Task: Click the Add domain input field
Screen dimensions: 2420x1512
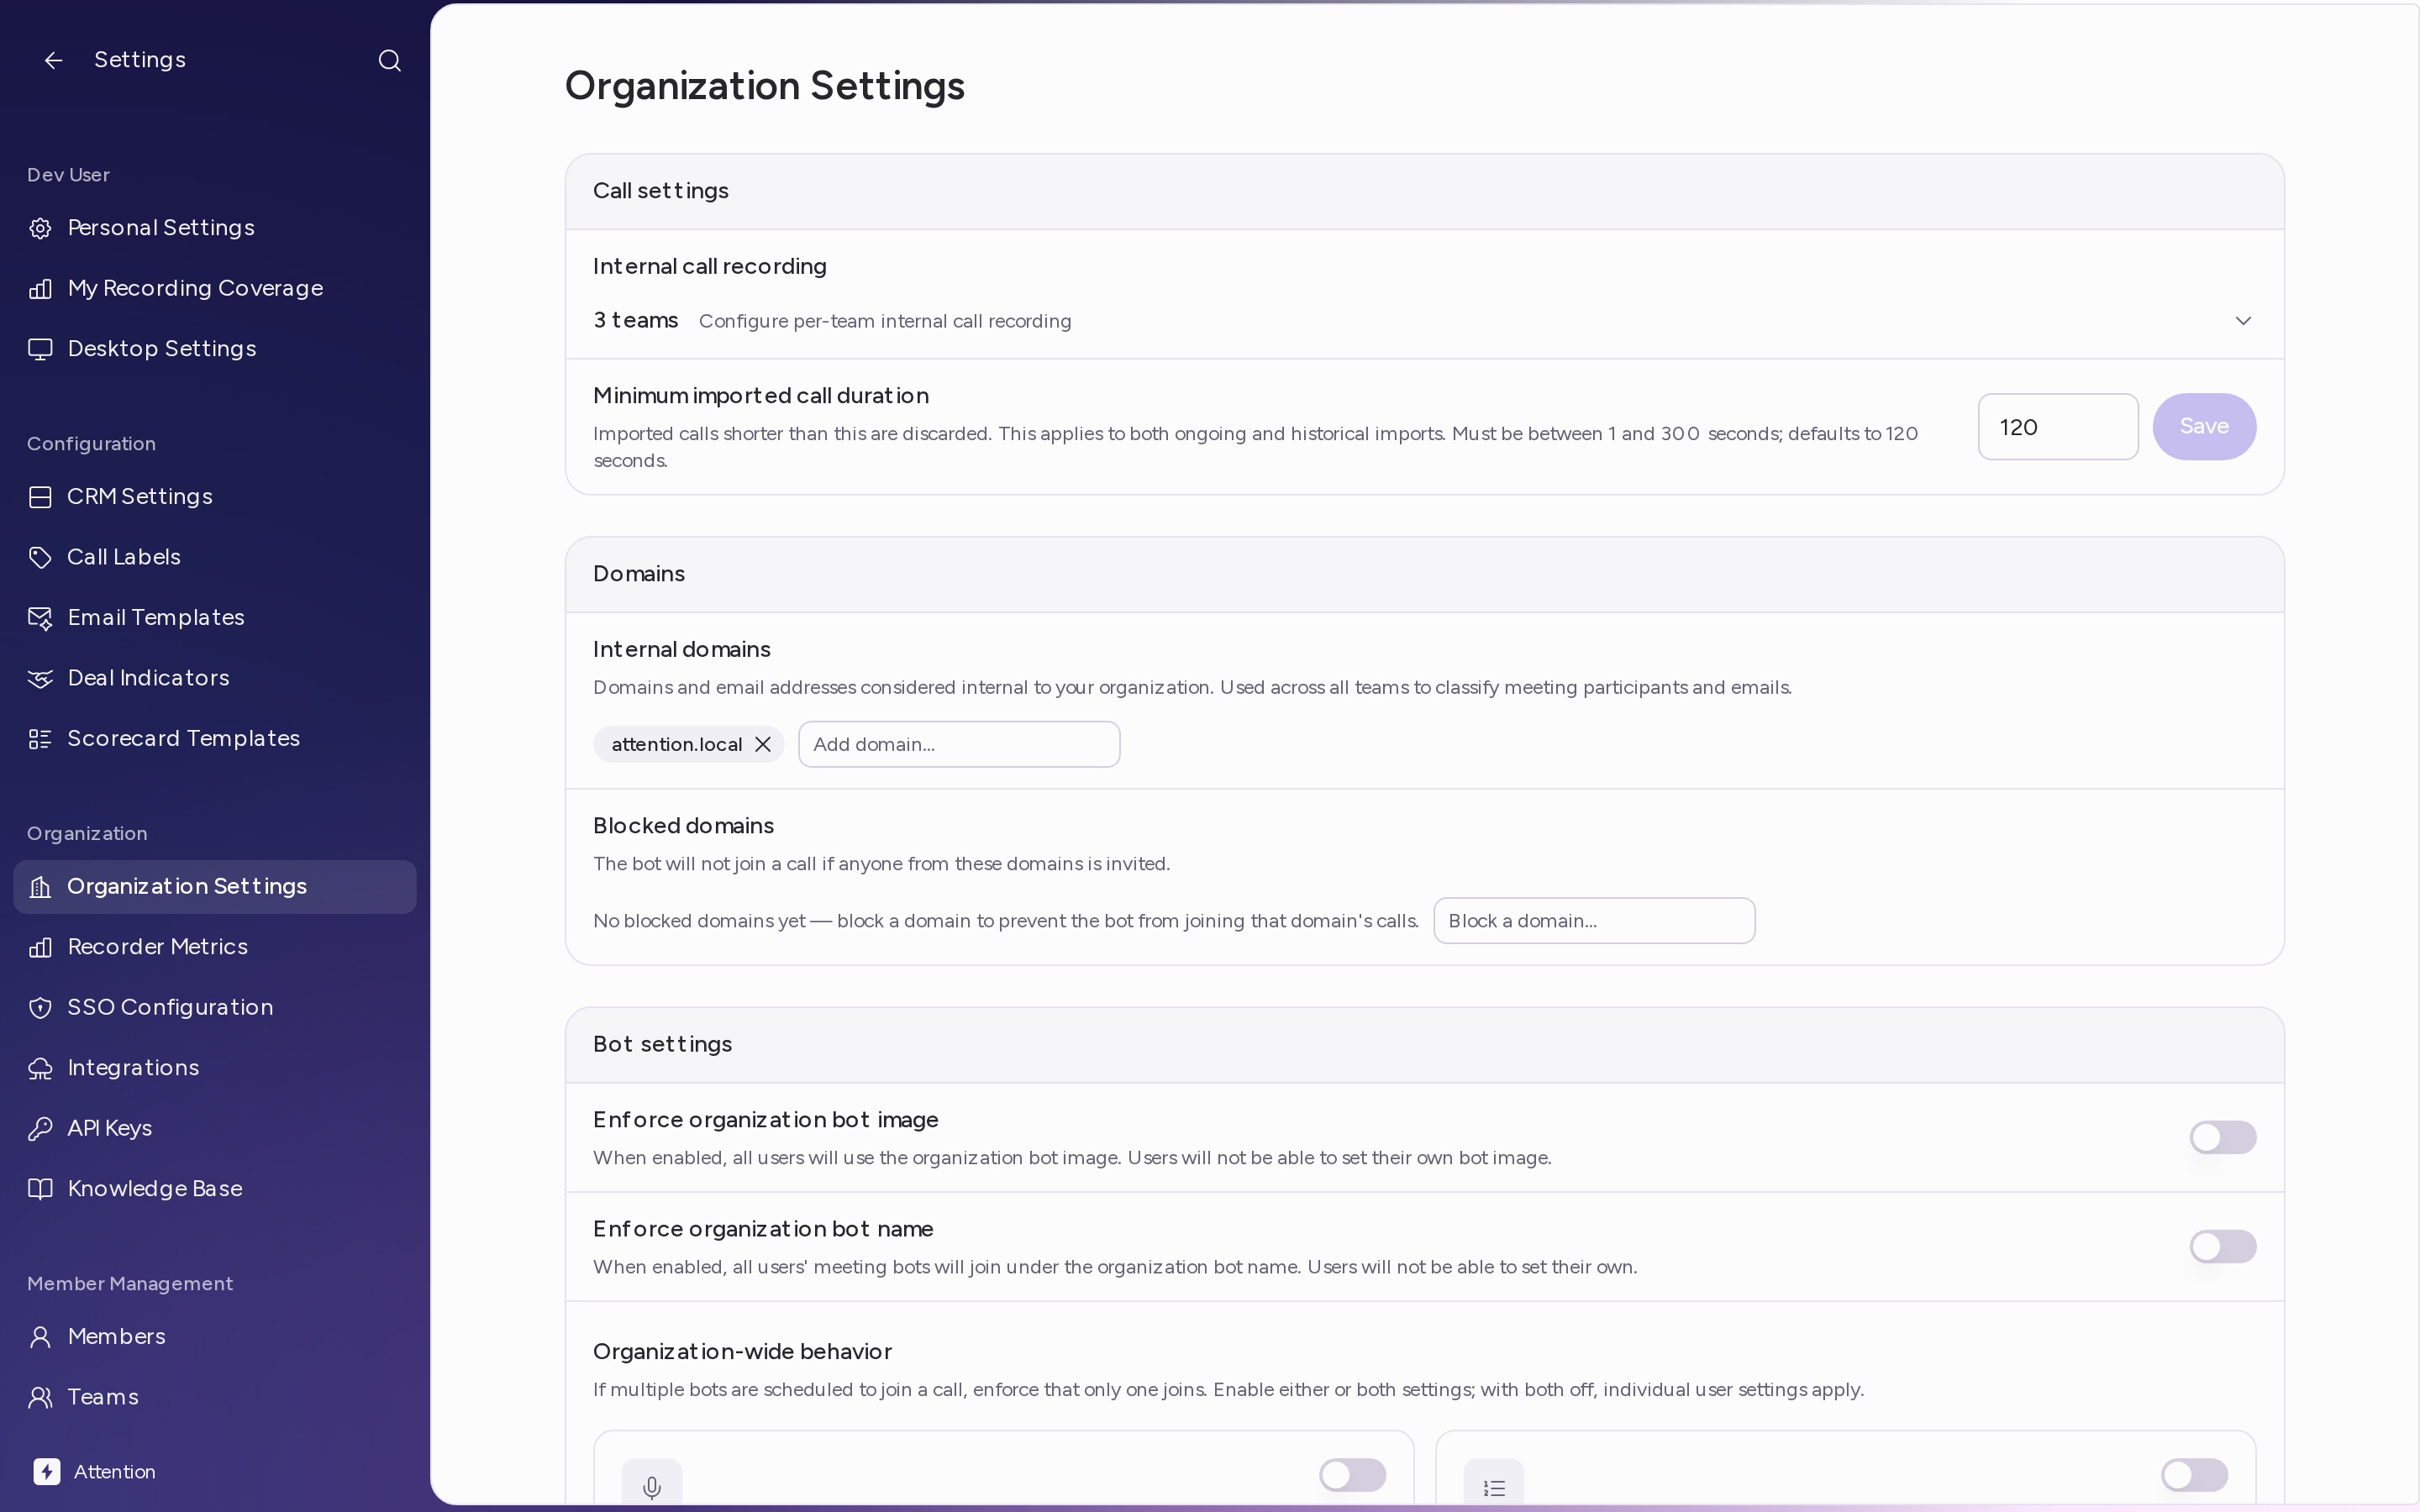Action: pos(959,744)
